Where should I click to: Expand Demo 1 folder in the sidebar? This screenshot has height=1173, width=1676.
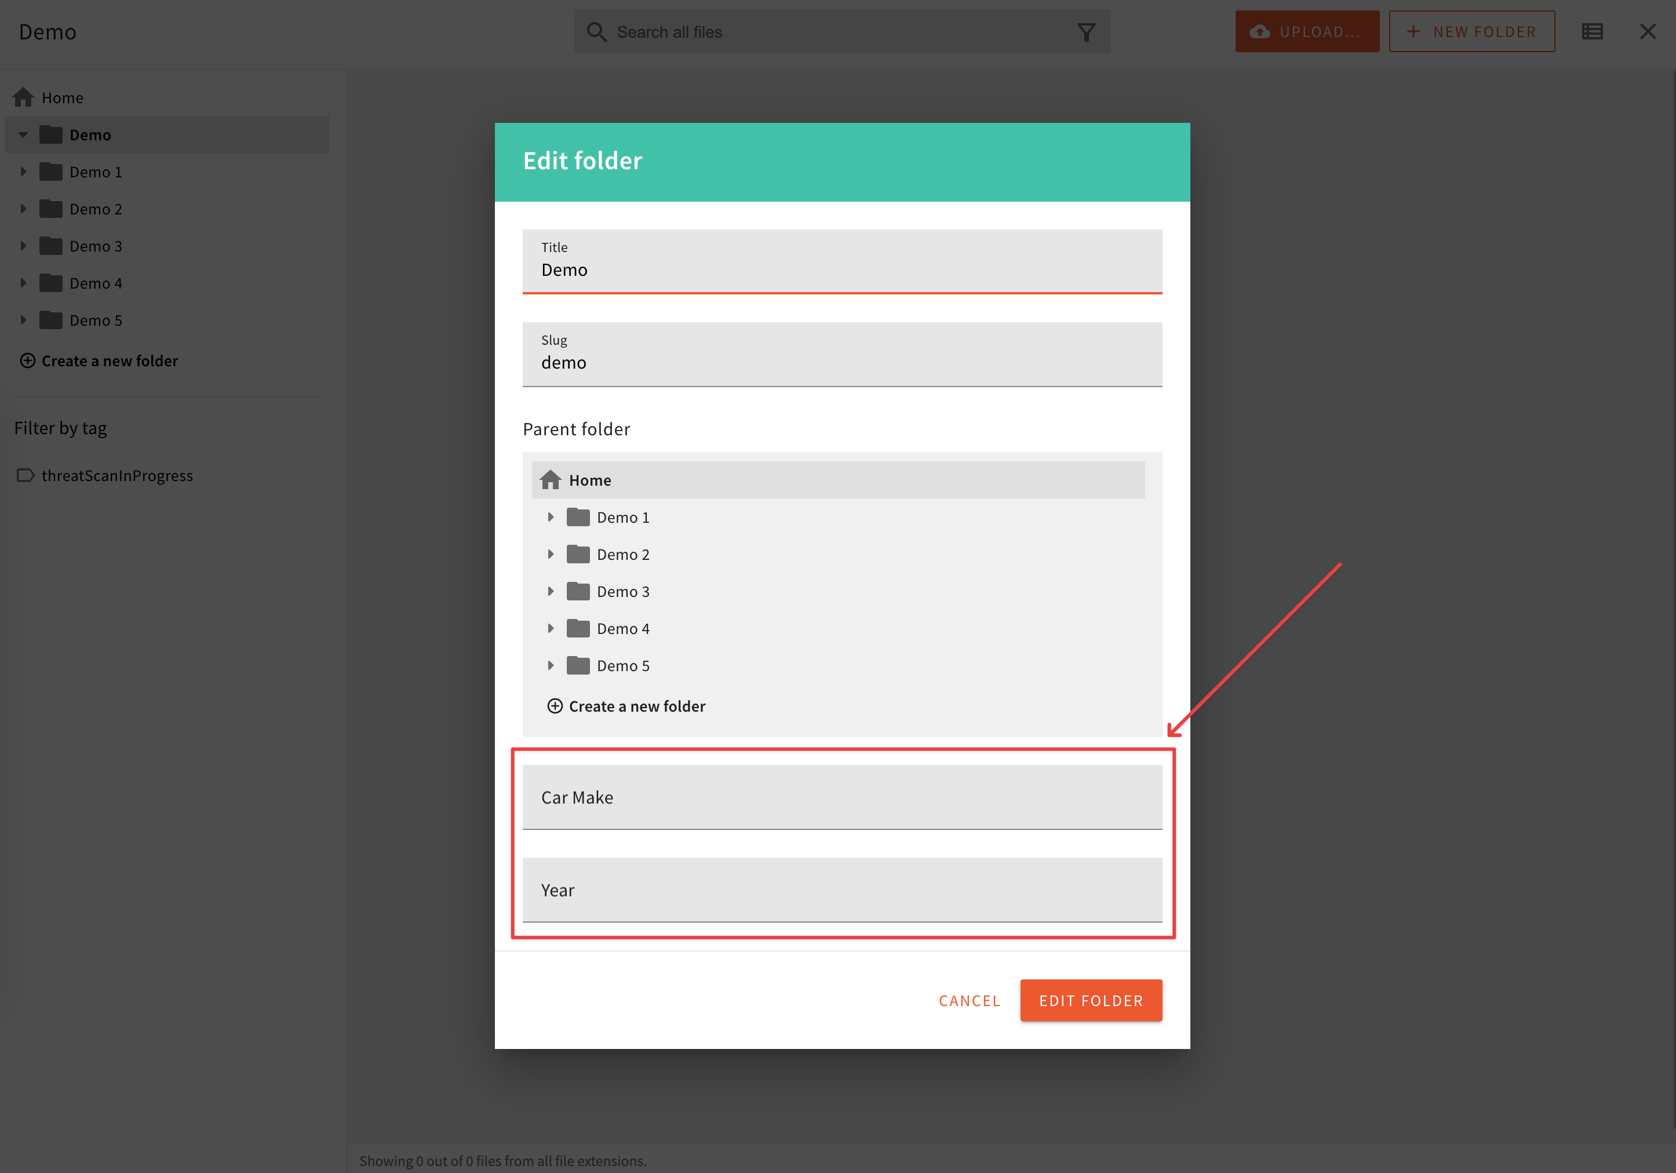[x=23, y=172]
